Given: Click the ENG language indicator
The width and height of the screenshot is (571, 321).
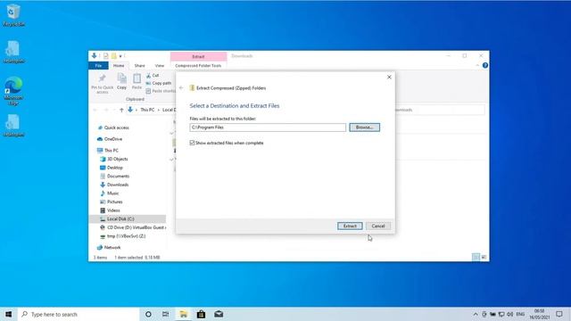Looking at the screenshot, I should coord(520,314).
